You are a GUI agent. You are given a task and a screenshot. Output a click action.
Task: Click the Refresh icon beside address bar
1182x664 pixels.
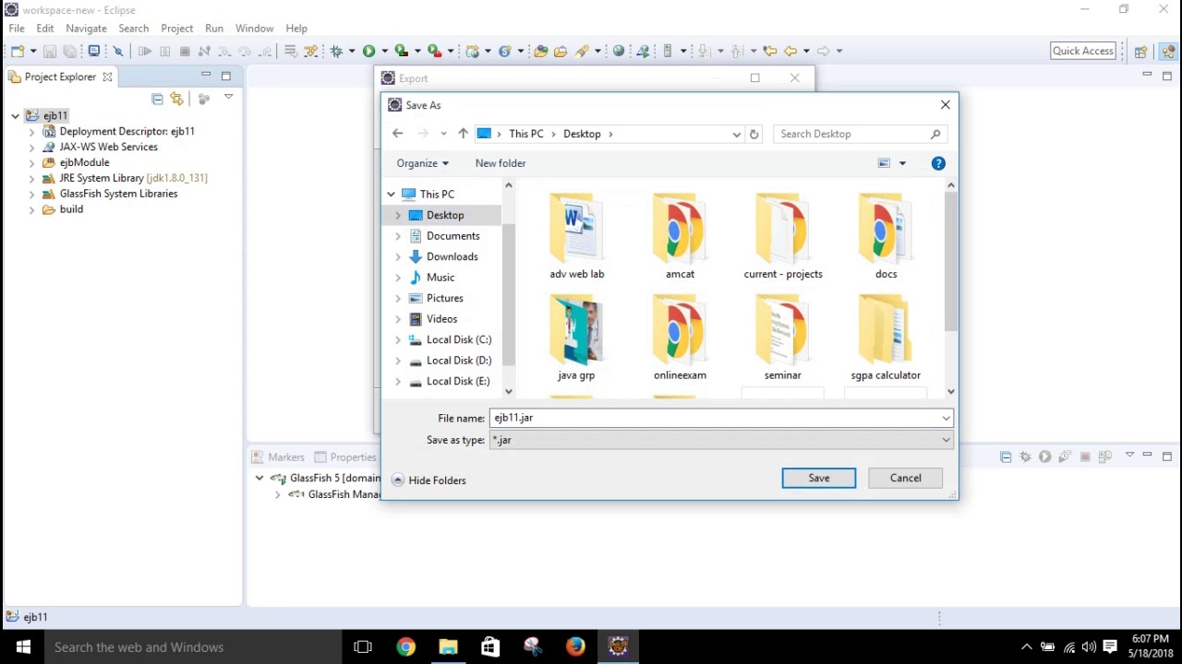(x=754, y=134)
